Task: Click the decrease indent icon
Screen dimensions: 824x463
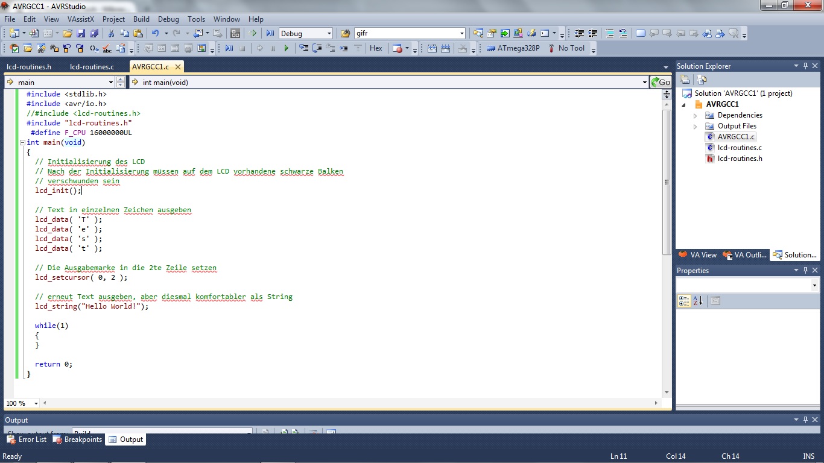Action: pos(579,34)
